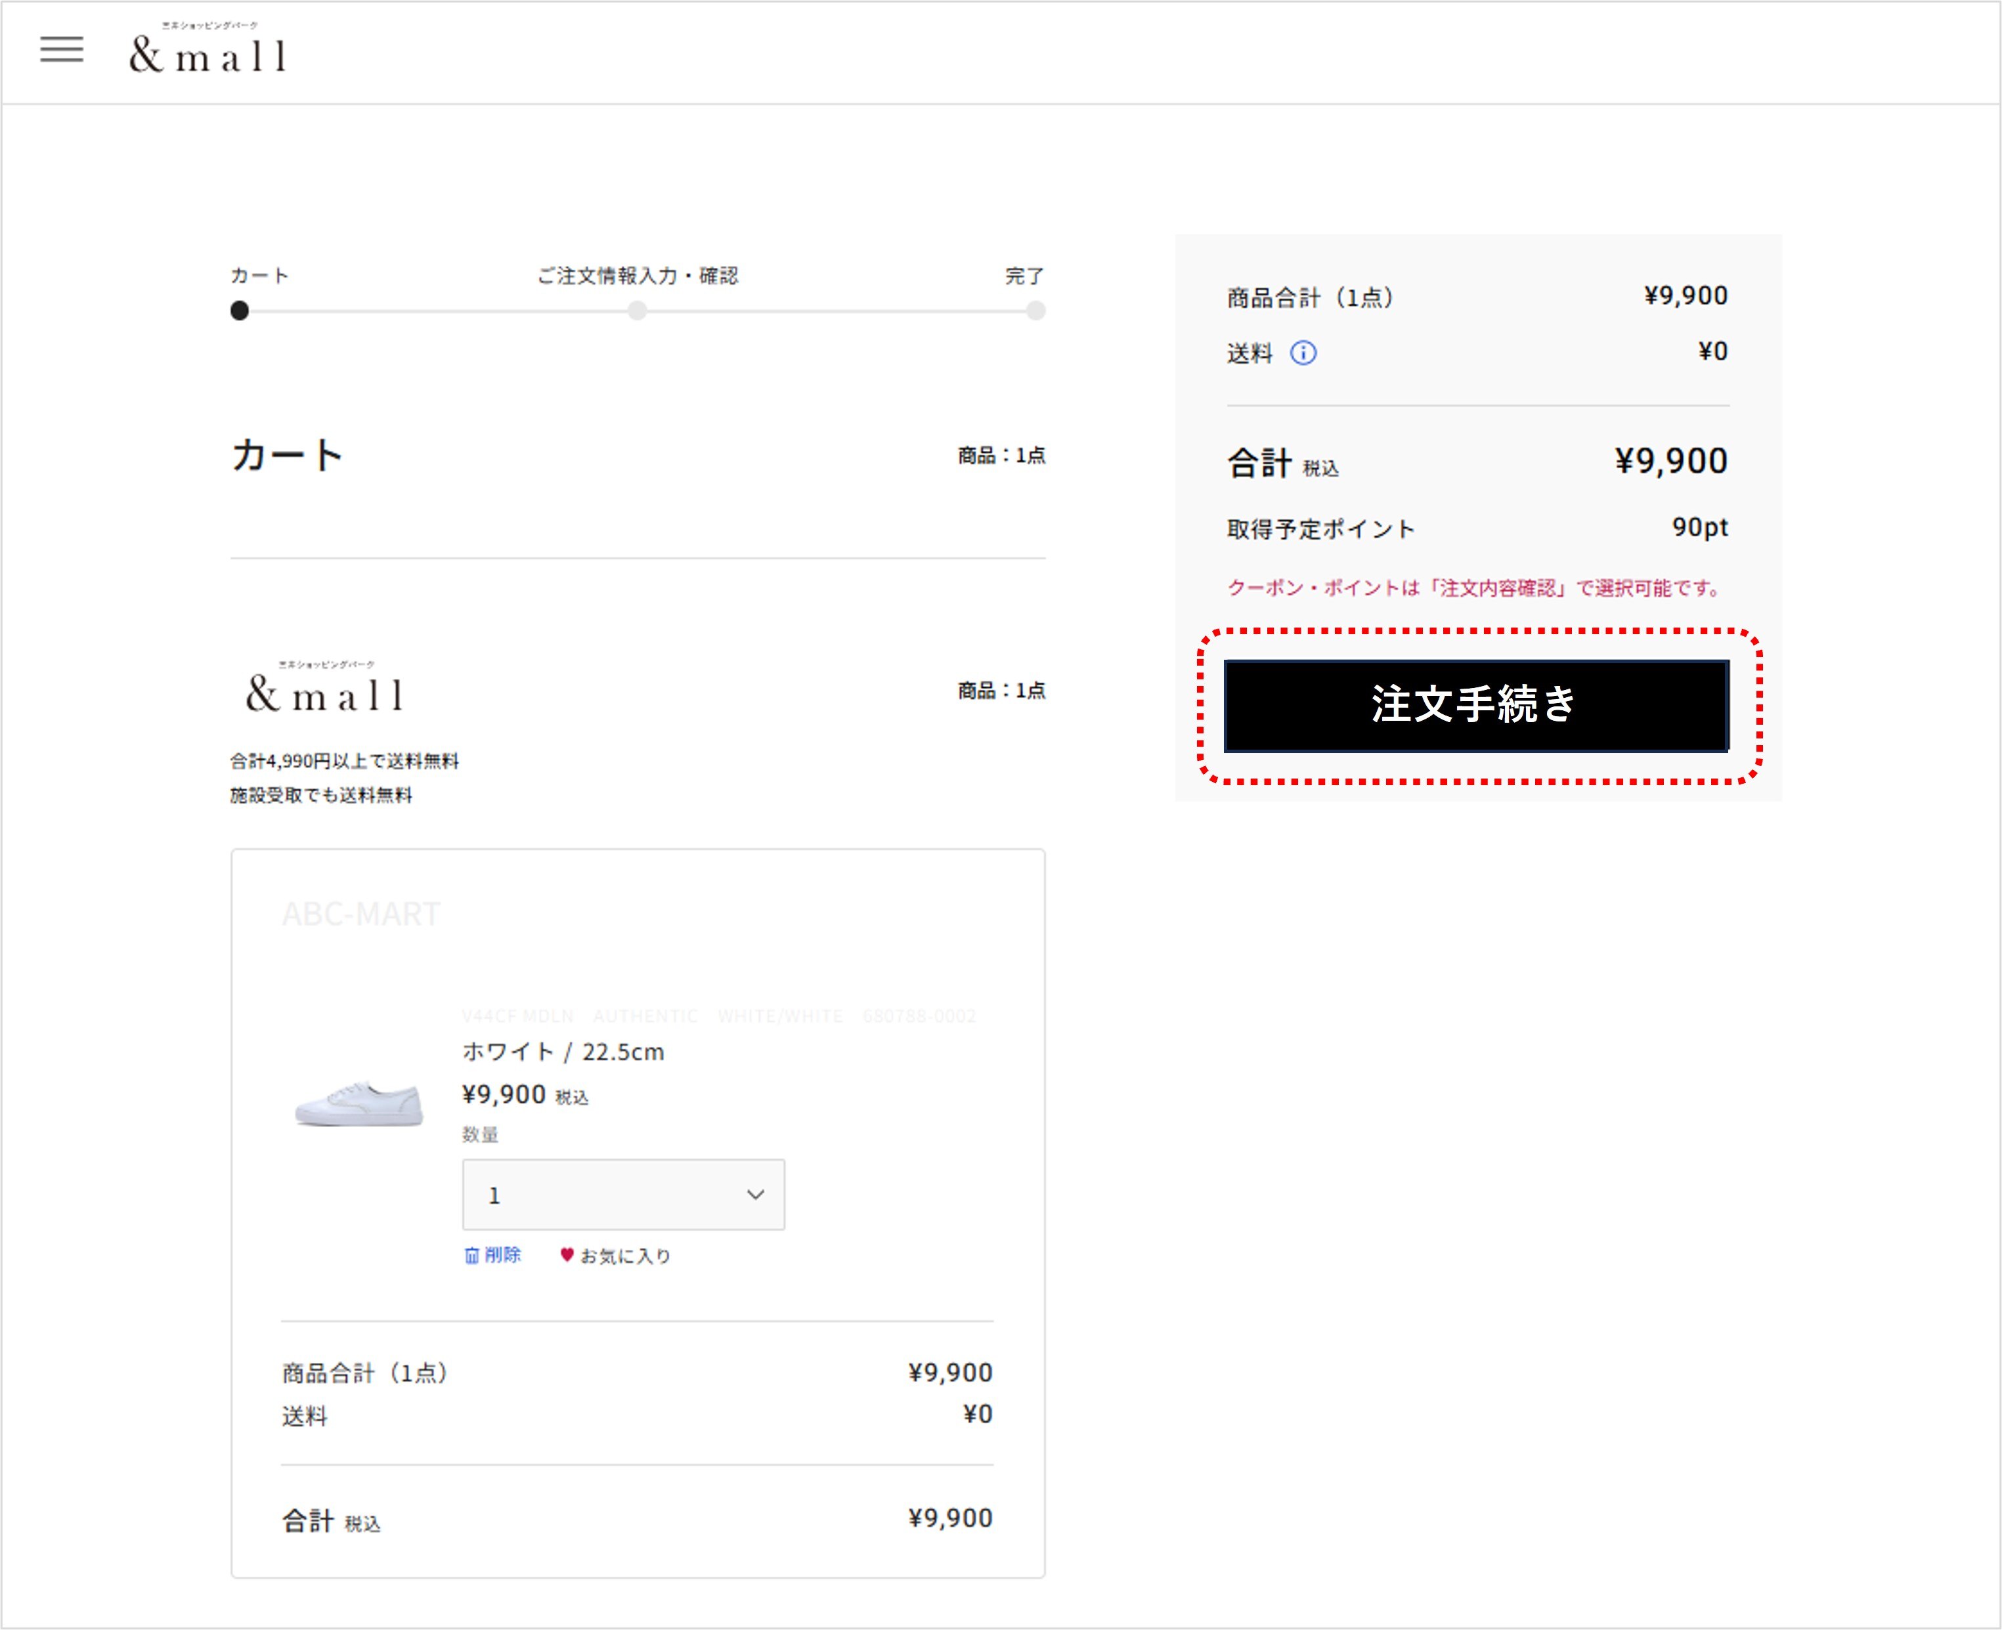Click the trash icon beside 削除
2002x1630 pixels.
471,1255
